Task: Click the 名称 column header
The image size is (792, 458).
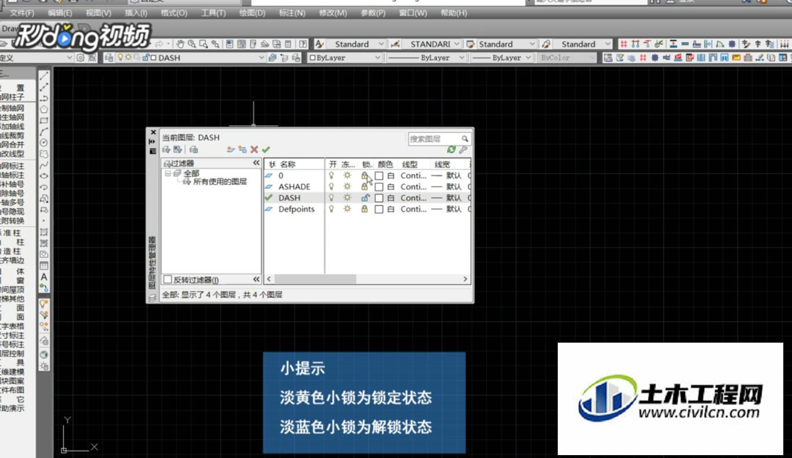Action: pyautogui.click(x=288, y=164)
